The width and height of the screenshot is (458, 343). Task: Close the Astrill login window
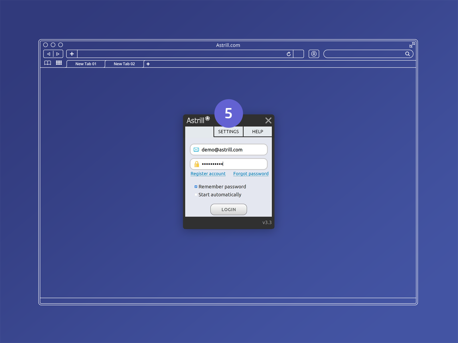click(x=268, y=120)
